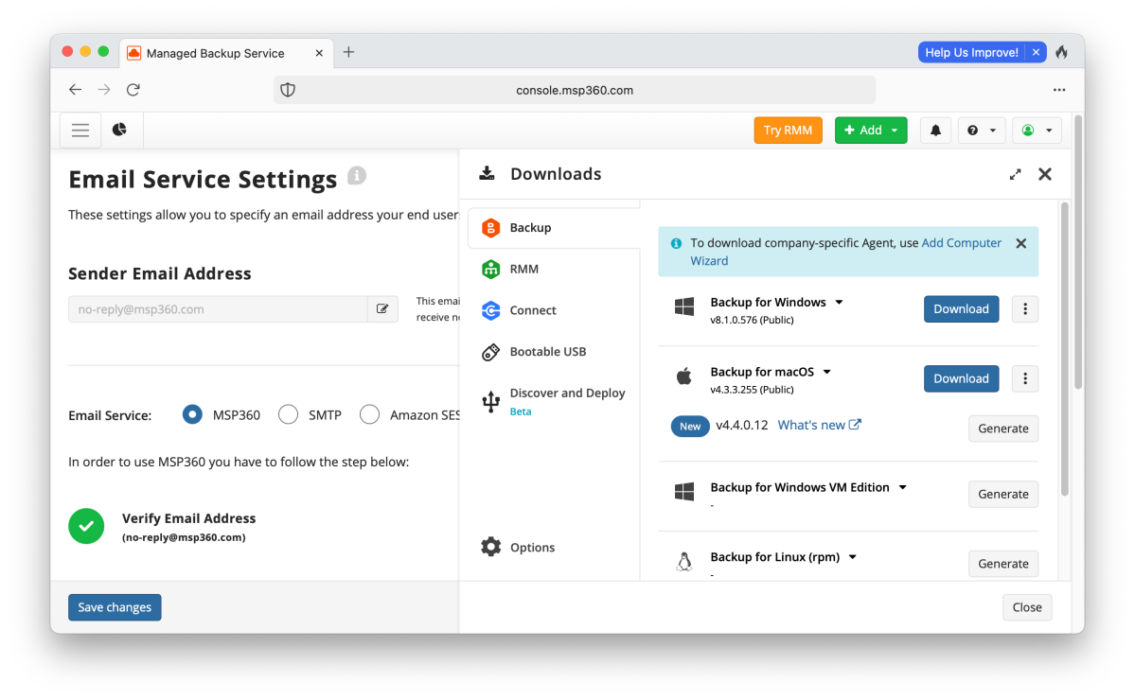Download Backup for Windows
Viewport: 1135px width, 700px height.
961,308
